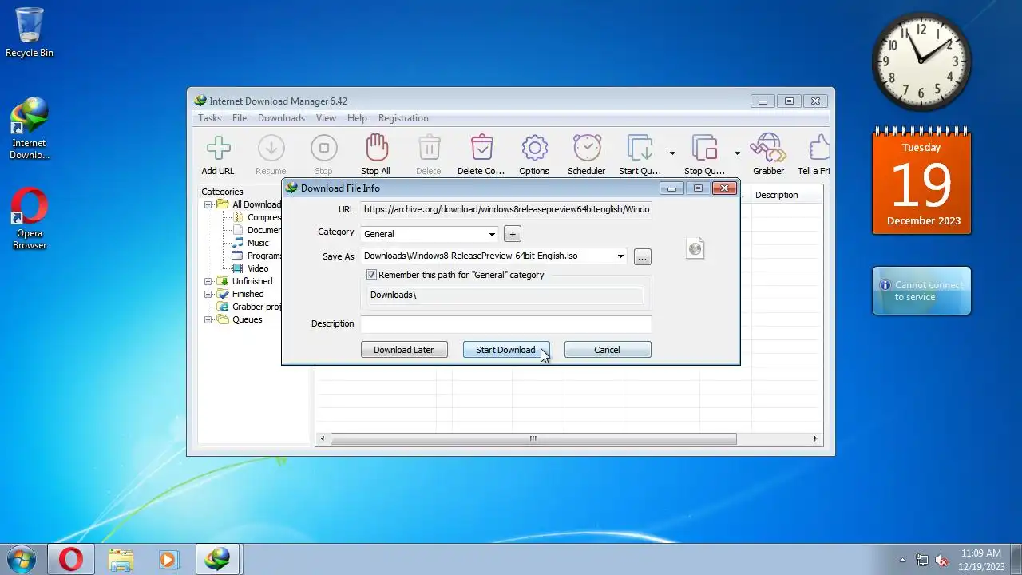Image resolution: width=1022 pixels, height=575 pixels.
Task: Click the Description input field
Action: (506, 324)
